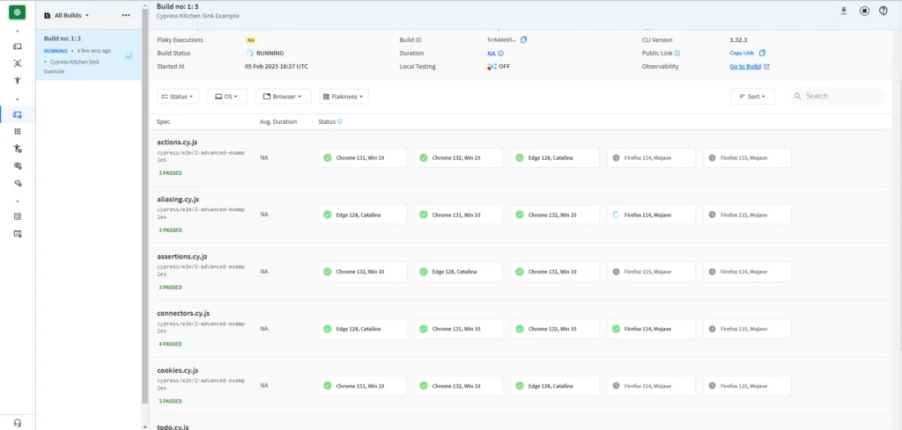Open cookies.cy.js Firefox 114, Mojave result
902x430 pixels.
pyautogui.click(x=651, y=386)
